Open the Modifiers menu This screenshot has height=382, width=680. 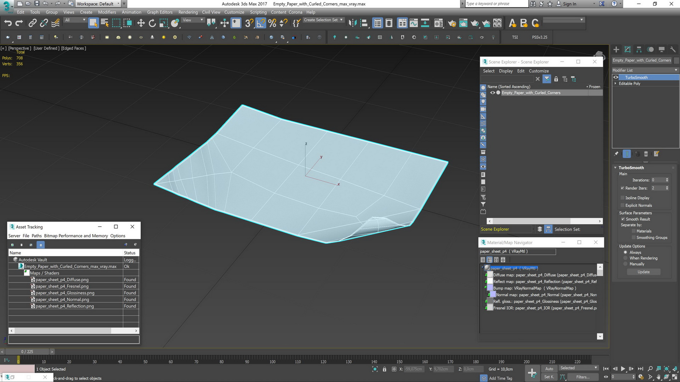[x=107, y=12]
